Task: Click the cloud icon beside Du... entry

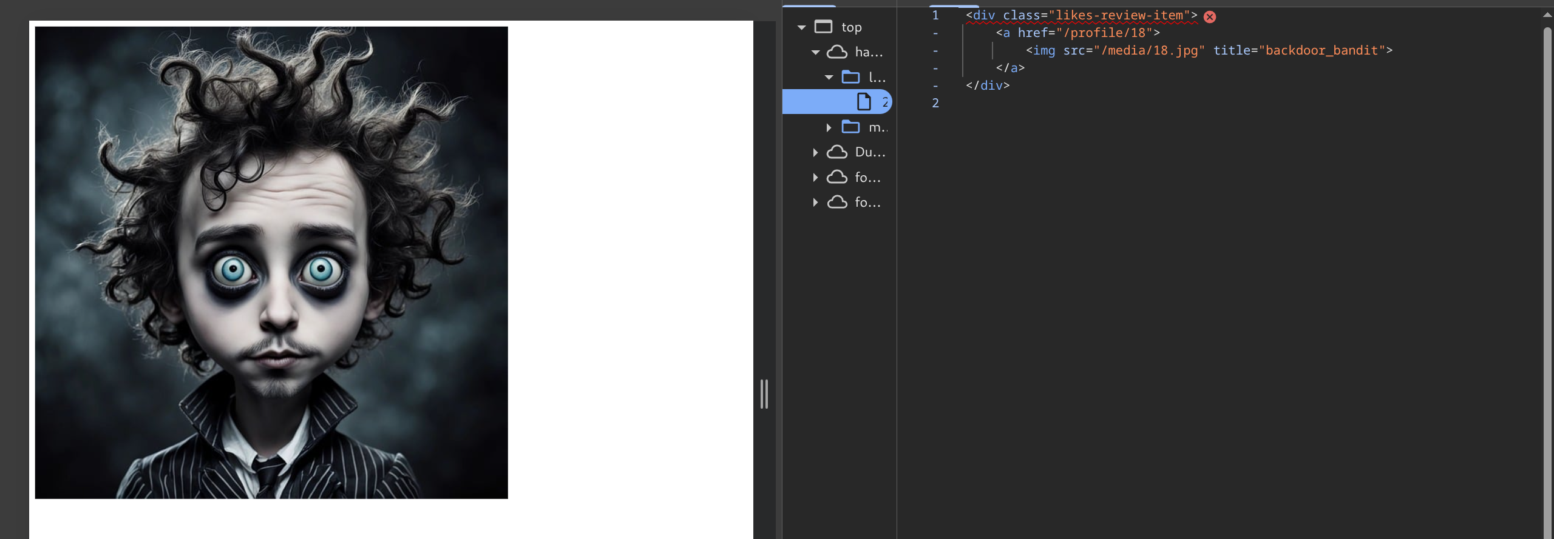Action: tap(837, 152)
